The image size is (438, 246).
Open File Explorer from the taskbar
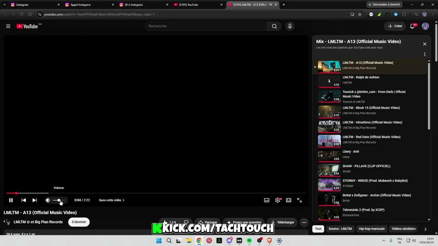coord(189,241)
